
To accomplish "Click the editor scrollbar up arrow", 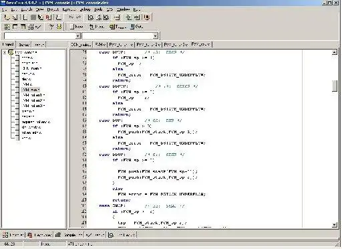I will tap(335, 52).
